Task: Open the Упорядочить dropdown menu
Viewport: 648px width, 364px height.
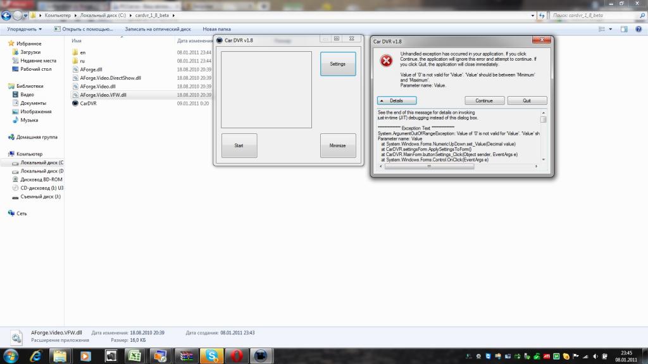Action: pos(25,29)
